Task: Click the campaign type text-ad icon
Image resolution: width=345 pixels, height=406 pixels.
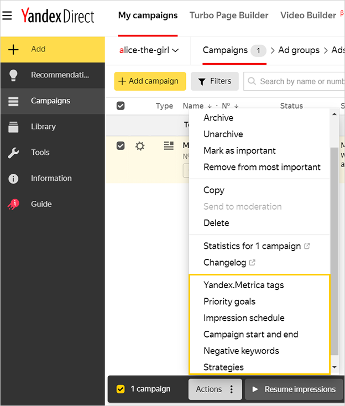Action: pos(169,145)
